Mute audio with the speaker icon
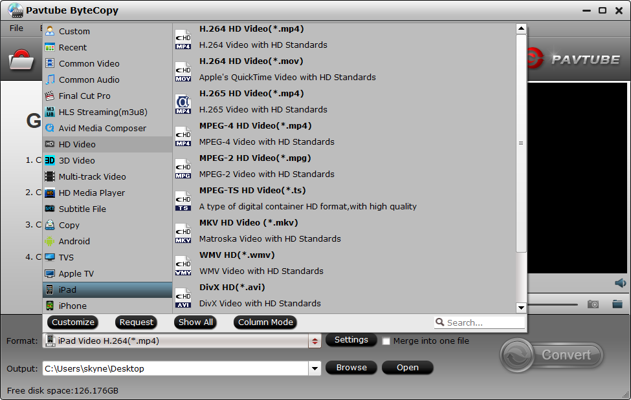Viewport: 631px width, 400px height. [x=620, y=283]
